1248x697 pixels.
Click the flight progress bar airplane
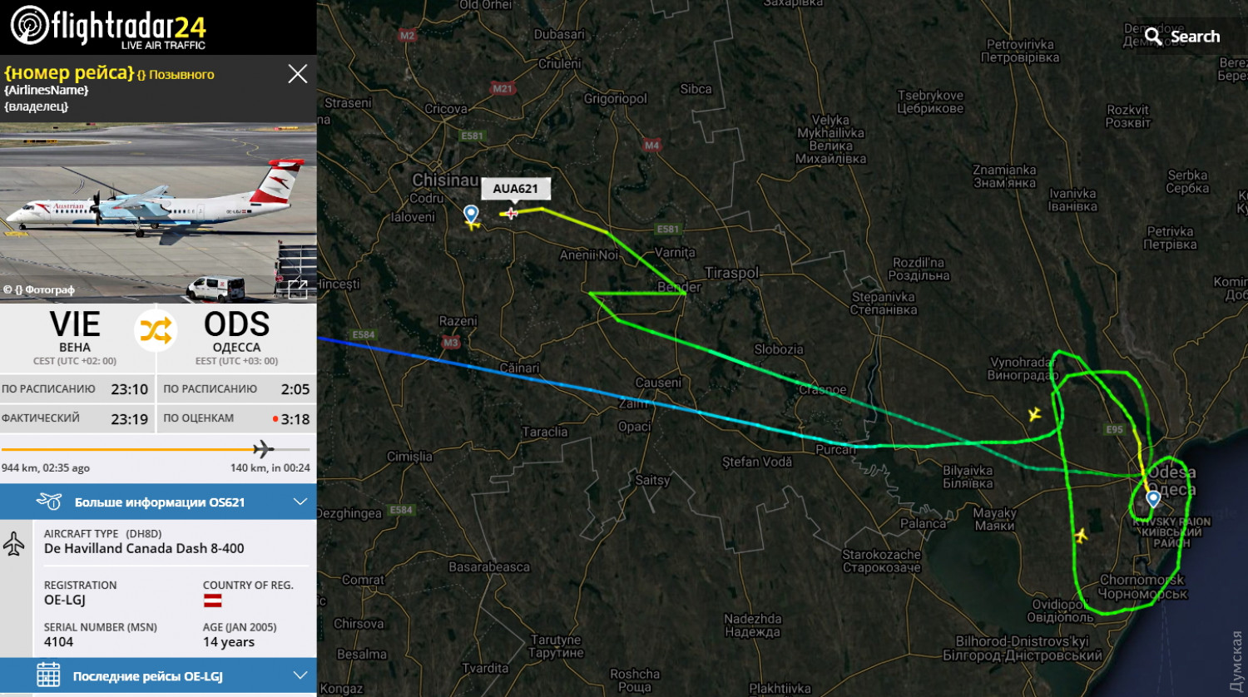[263, 449]
